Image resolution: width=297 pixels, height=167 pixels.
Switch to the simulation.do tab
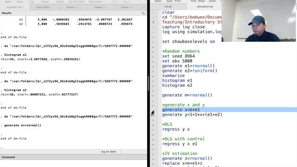click(x=205, y=6)
